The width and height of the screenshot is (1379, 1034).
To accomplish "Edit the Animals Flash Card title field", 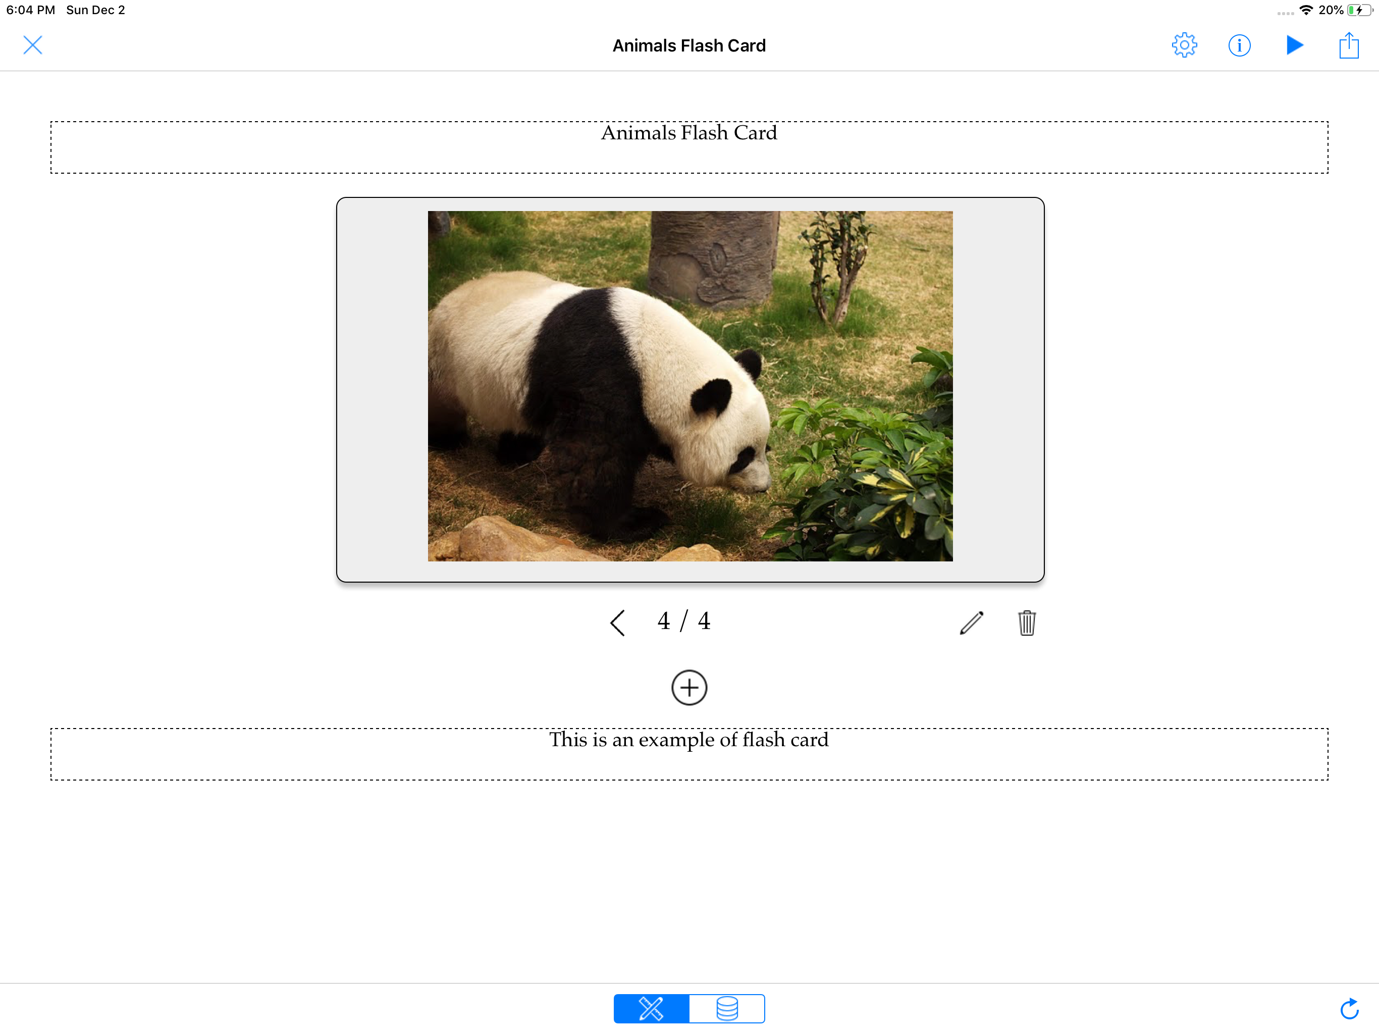I will tap(689, 147).
